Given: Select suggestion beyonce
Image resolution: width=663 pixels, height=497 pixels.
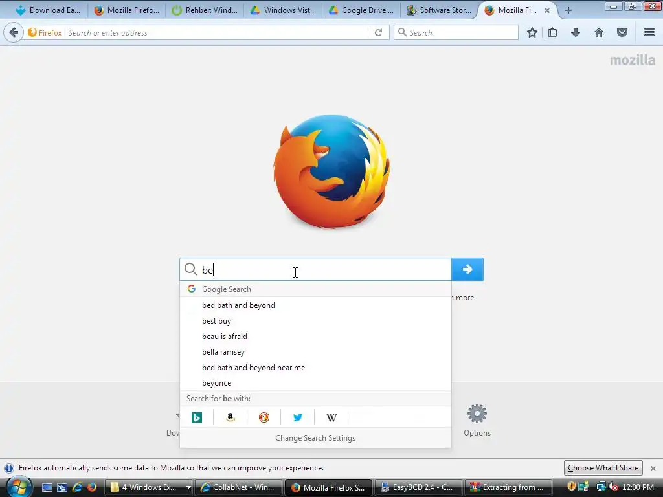Looking at the screenshot, I should pos(315,383).
